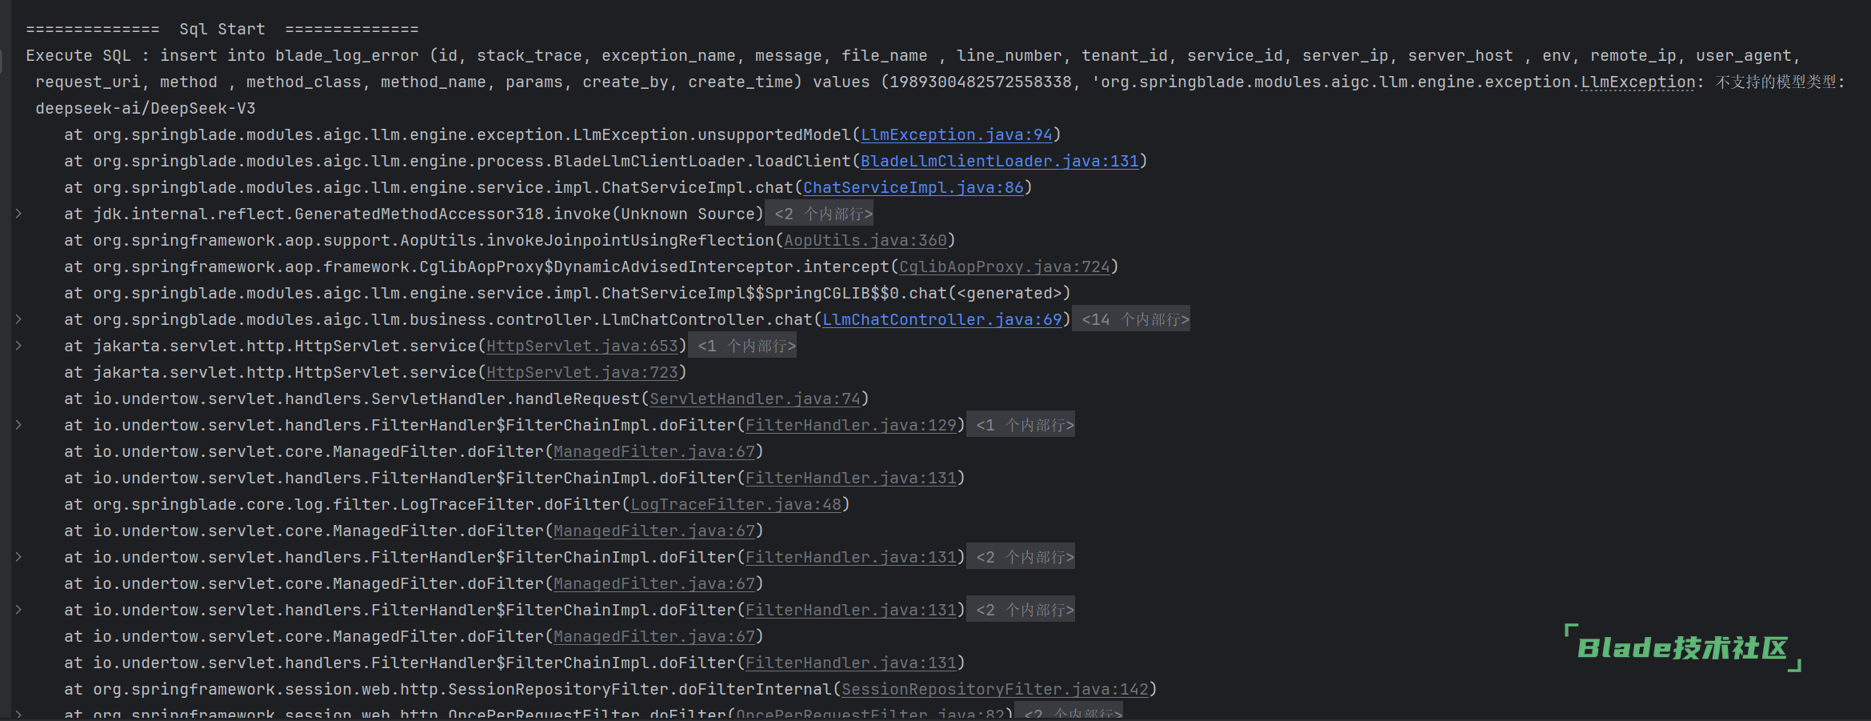Jump to ChatServiceImpl.java:86 source
Screen dimensions: 1871x721
pos(913,187)
